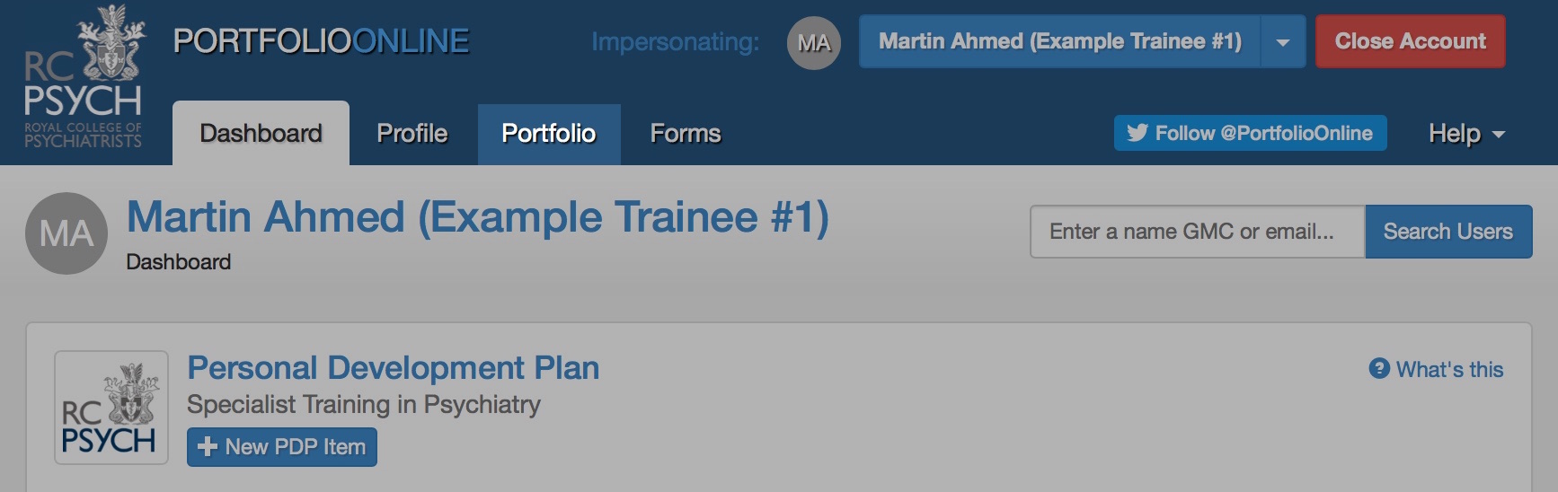Click the plus icon on New PDP Item
The height and width of the screenshot is (492, 1558).
tap(208, 447)
